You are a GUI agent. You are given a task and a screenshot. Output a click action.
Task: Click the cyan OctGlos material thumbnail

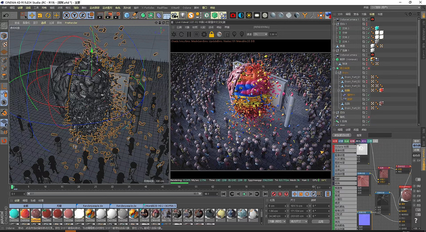coord(14,213)
